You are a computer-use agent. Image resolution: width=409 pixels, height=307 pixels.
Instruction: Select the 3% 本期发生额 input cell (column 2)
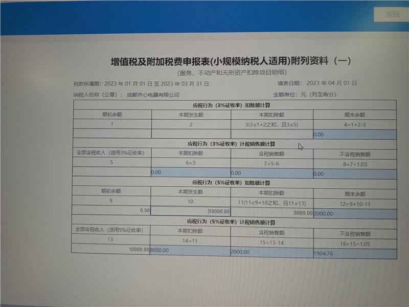[x=191, y=134]
